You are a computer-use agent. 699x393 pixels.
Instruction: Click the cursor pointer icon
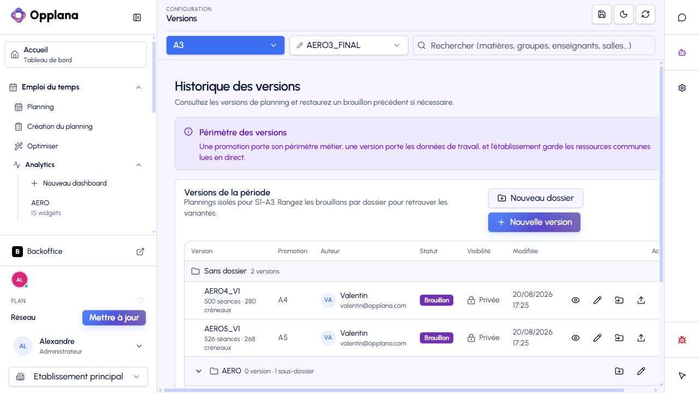682,376
